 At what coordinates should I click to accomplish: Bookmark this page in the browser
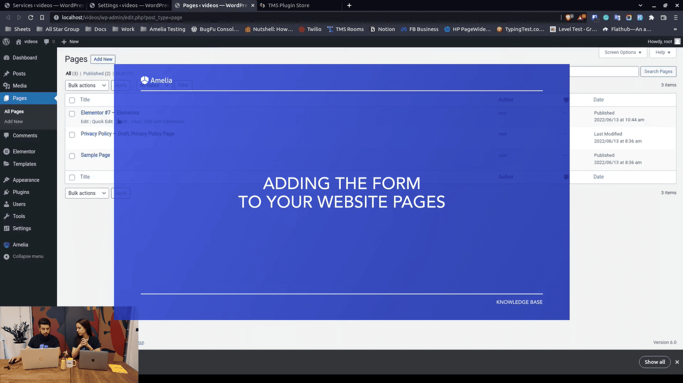(42, 17)
